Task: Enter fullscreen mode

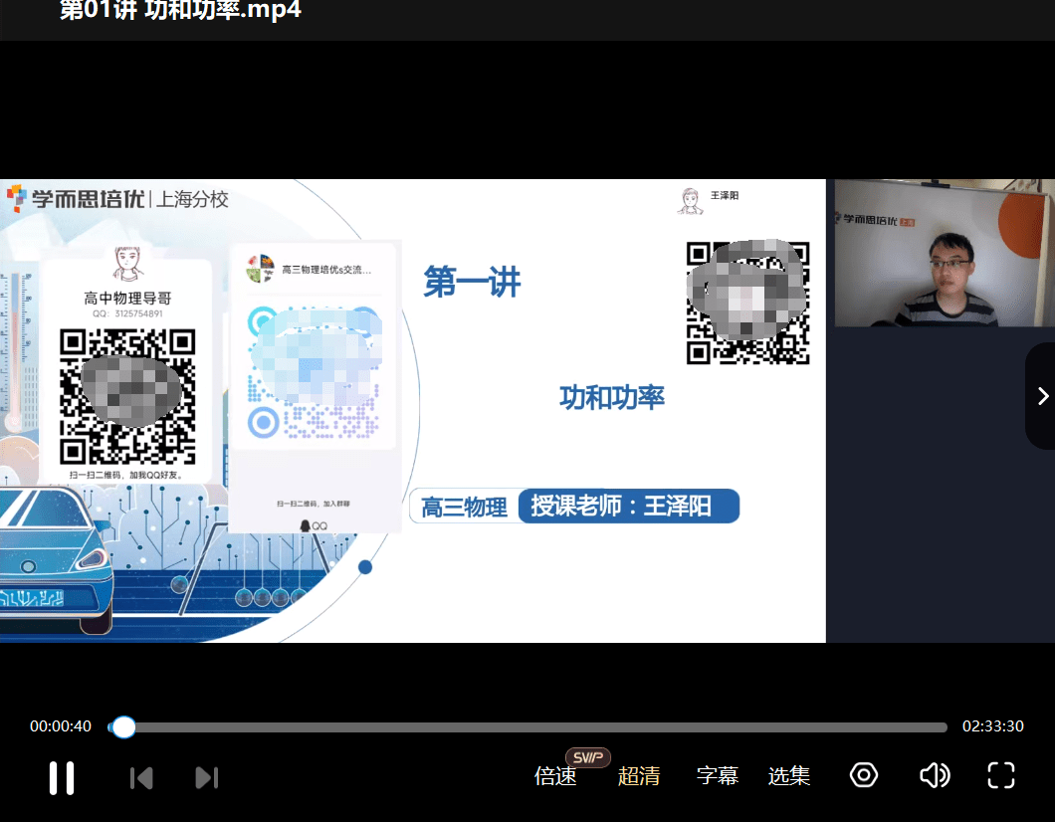Action: pos(1001,775)
